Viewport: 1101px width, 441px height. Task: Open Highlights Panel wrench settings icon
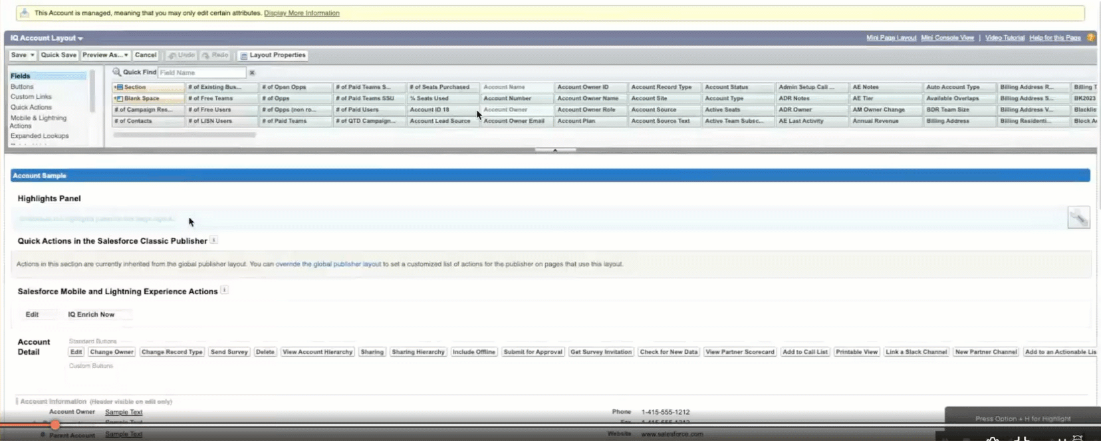(x=1078, y=217)
